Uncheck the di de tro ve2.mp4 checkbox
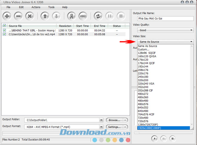Screen dimensions: 197x145 [4, 34]
